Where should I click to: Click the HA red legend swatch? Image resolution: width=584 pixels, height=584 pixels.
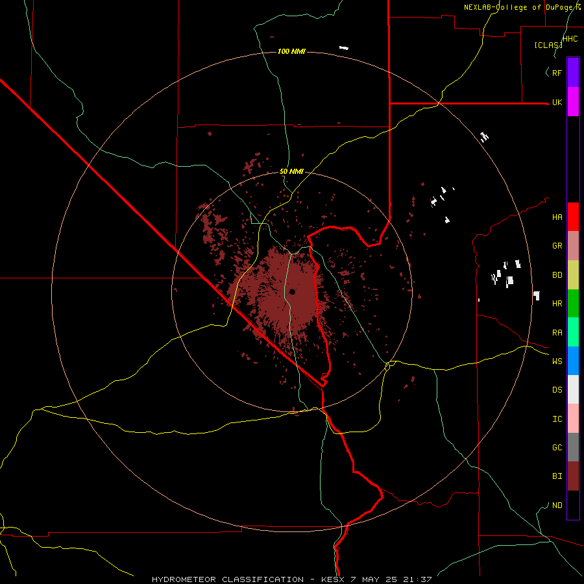click(573, 217)
